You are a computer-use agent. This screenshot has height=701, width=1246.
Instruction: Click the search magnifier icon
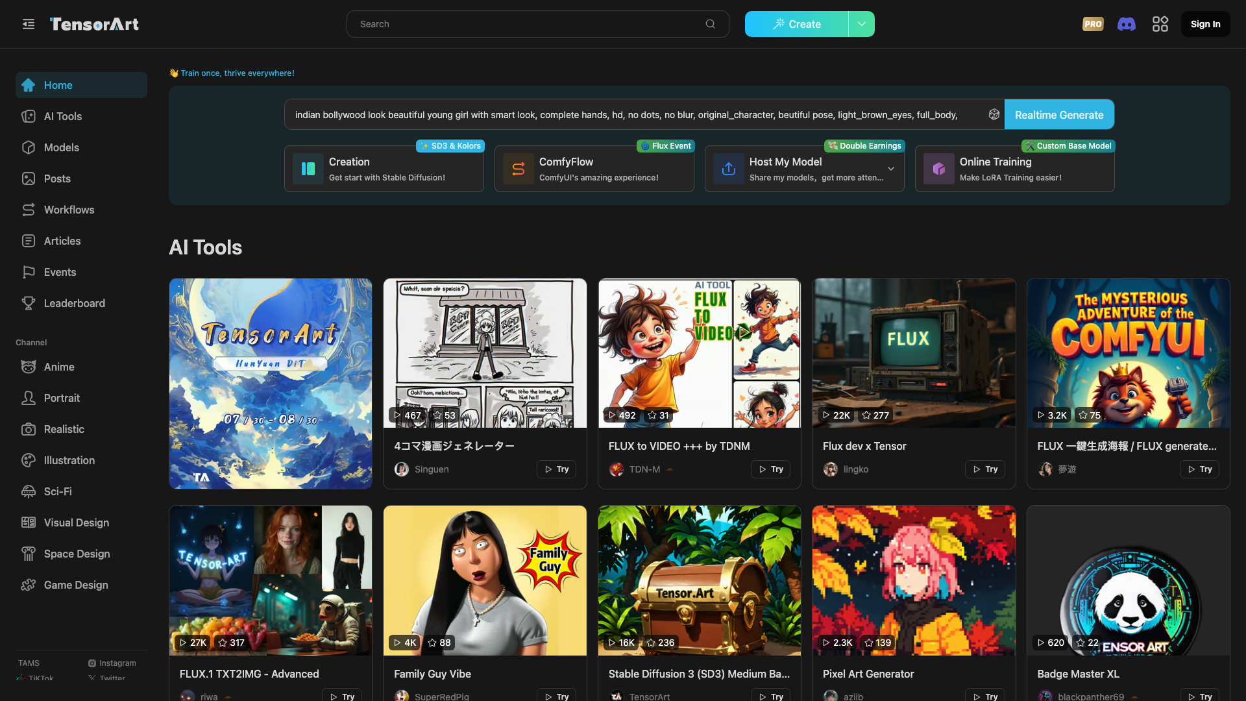click(x=711, y=24)
